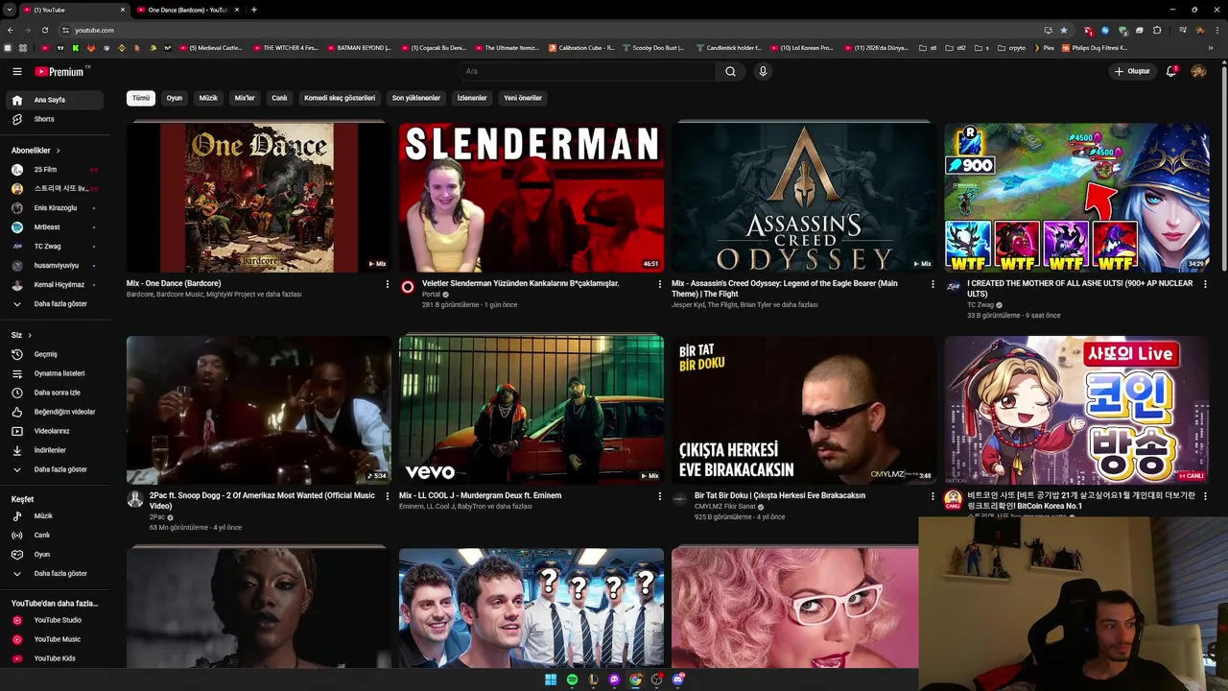
Task: Open Oyun under Keşfet
Action: [53, 554]
